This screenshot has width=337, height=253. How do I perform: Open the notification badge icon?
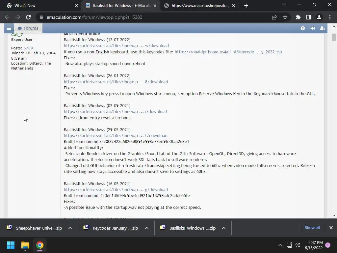coord(328,245)
